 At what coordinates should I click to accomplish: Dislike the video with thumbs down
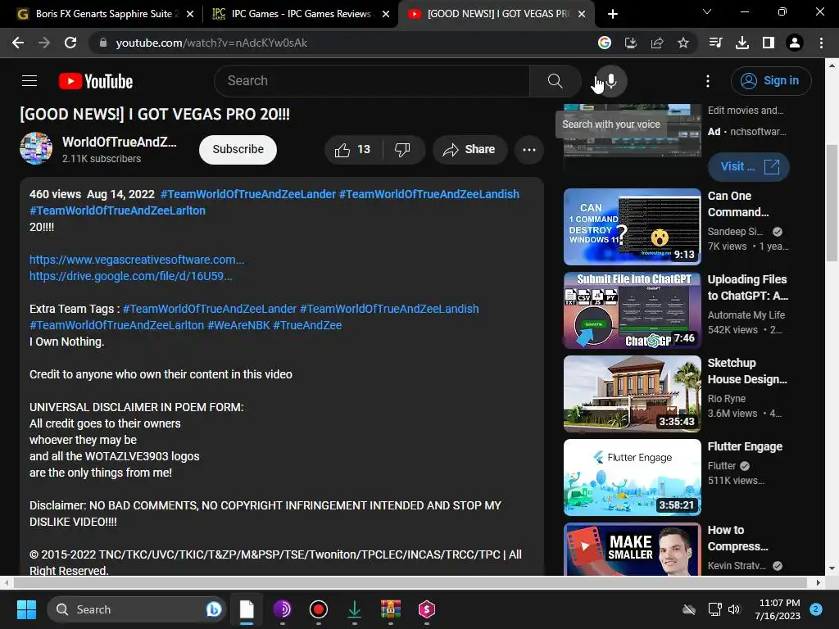pyautogui.click(x=402, y=150)
